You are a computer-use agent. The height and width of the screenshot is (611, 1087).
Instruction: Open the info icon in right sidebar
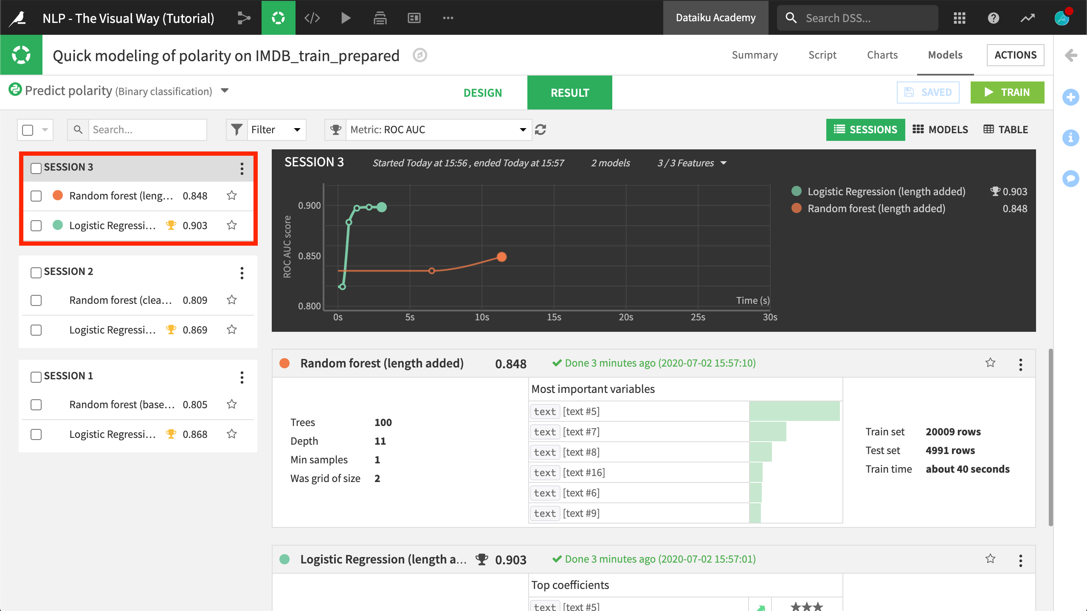[1071, 137]
